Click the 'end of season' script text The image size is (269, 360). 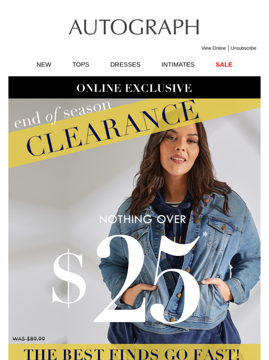(x=63, y=114)
